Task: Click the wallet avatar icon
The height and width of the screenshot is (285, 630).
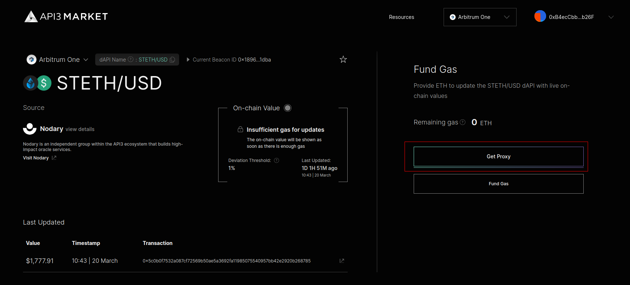Action: pyautogui.click(x=540, y=16)
